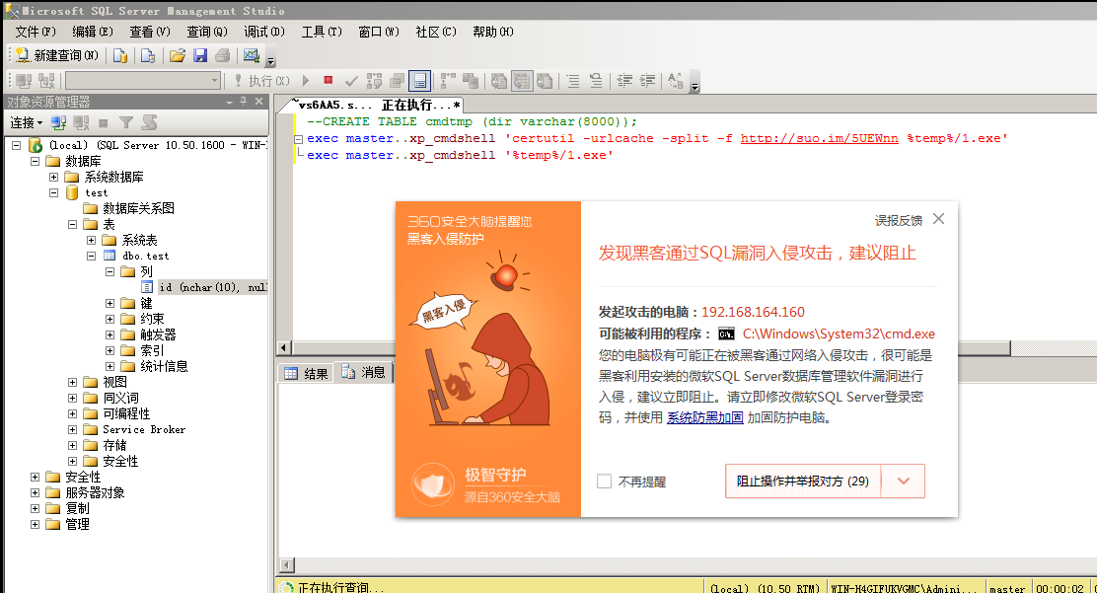1097x593 pixels.
Task: Click the Debug play arrow icon
Action: point(306,81)
